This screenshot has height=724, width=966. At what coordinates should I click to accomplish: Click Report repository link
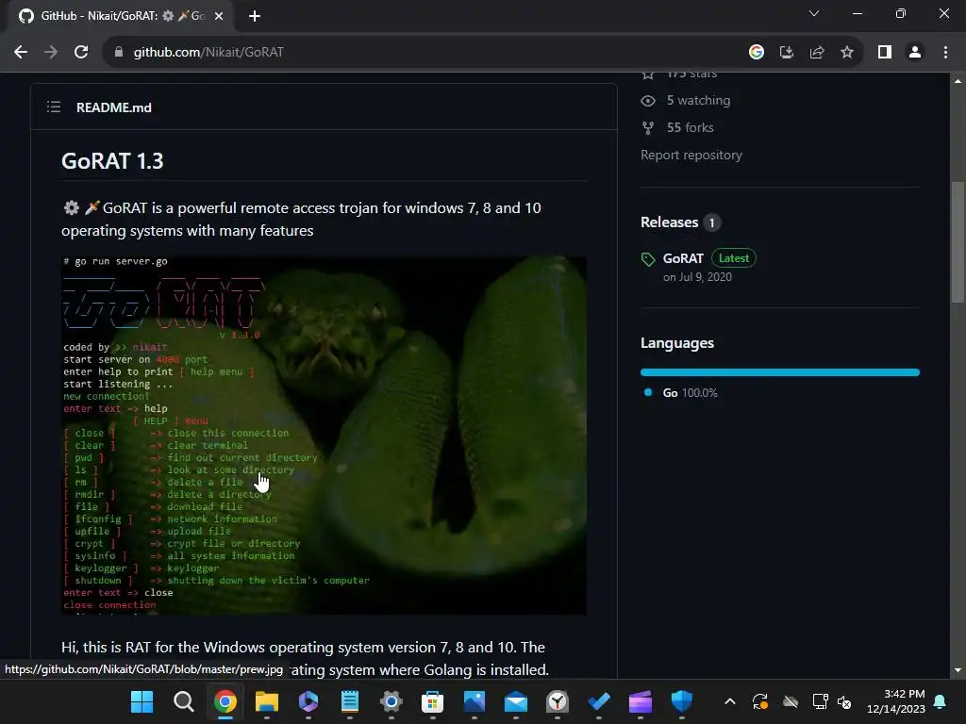691,156
